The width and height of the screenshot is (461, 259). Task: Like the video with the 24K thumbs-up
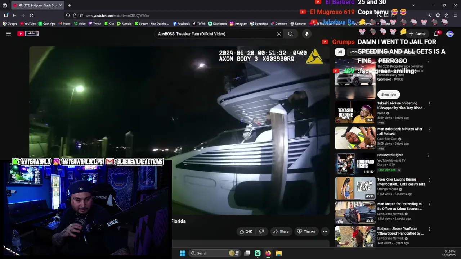[246, 231]
